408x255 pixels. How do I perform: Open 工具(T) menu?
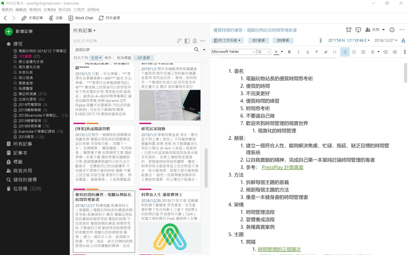tap(79, 10)
